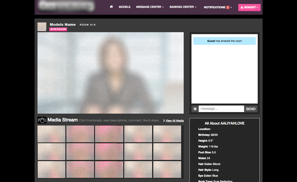Open third thumbnail in third media row
Image resolution: width=297 pixels, height=182 pixels.
pos(109,169)
